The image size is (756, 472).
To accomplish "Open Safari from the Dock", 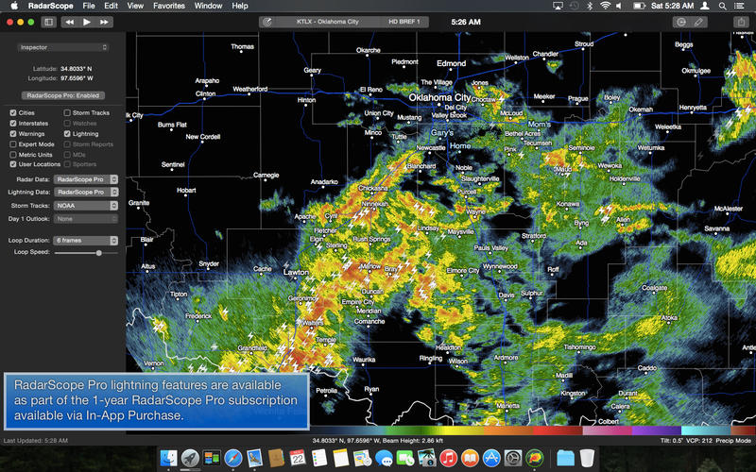I will [x=232, y=458].
